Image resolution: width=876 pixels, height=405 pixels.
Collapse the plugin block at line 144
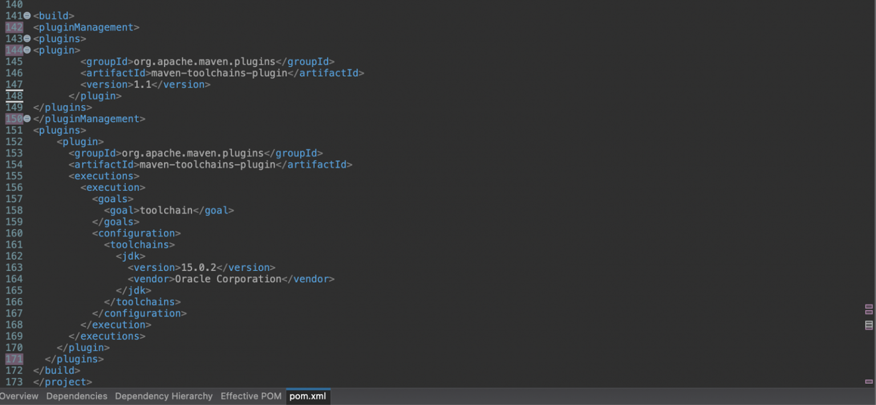click(x=26, y=50)
